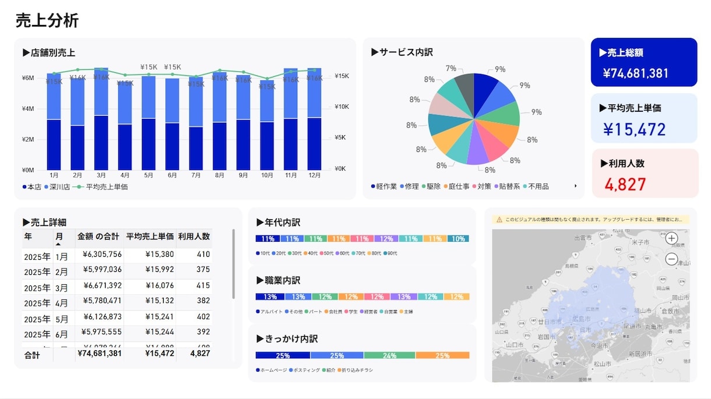This screenshot has width=711, height=399.
Task: Select 折り込みチラシ in trigger legend
Action: (x=355, y=370)
